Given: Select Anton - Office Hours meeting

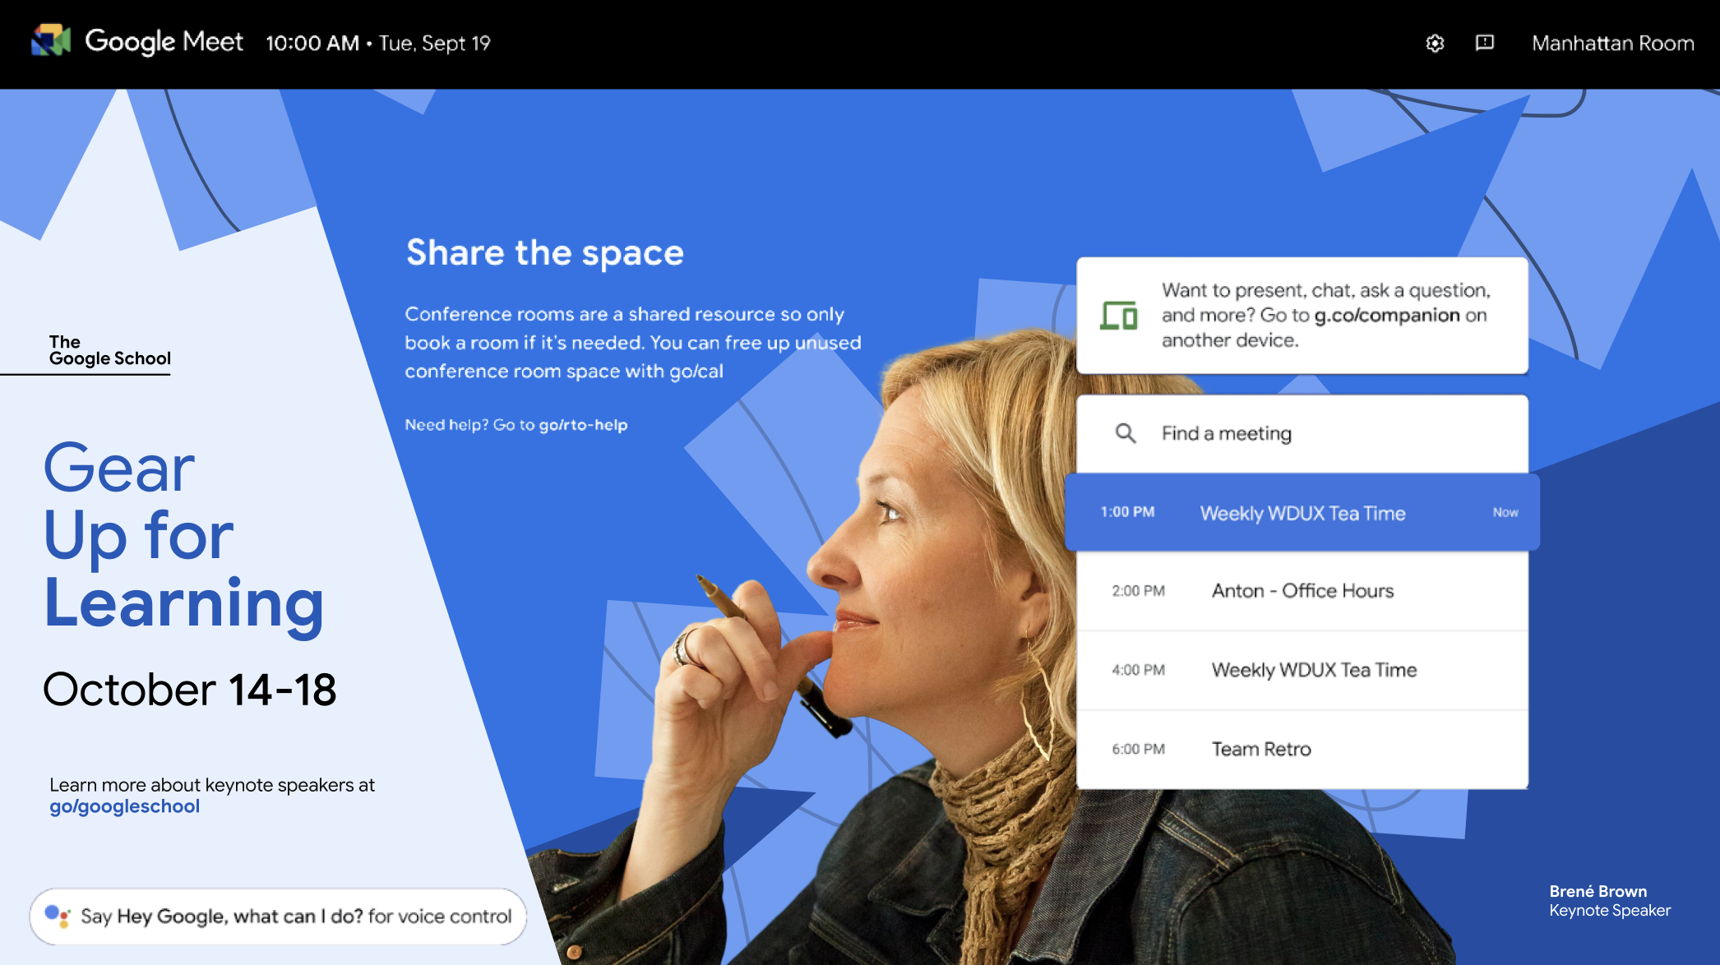Looking at the screenshot, I should point(1302,591).
